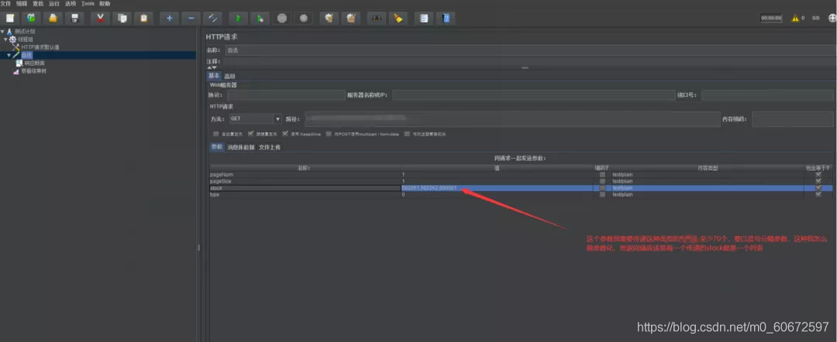The image size is (837, 342).
Task: Click the Copy toolbar icon
Action: (x=122, y=18)
